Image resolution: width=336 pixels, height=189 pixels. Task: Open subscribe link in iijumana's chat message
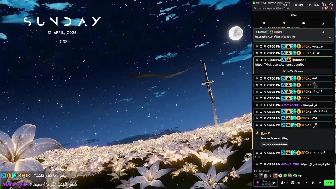click(x=280, y=65)
